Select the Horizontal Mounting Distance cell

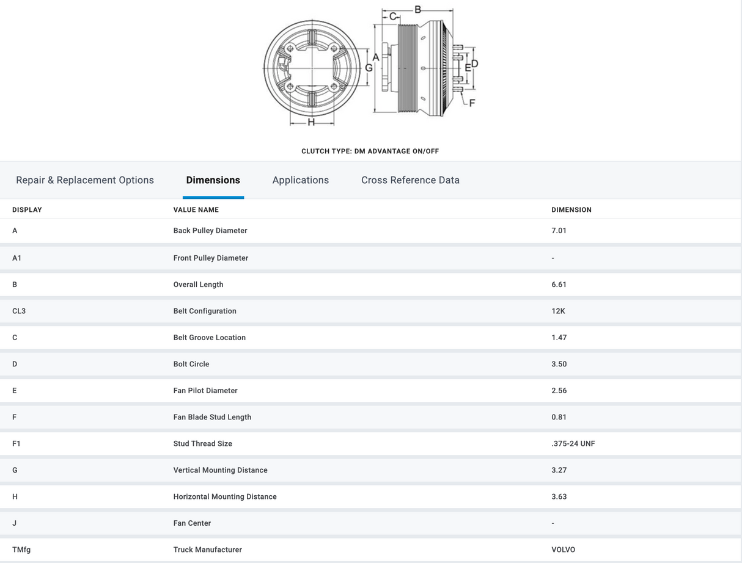pyautogui.click(x=225, y=497)
